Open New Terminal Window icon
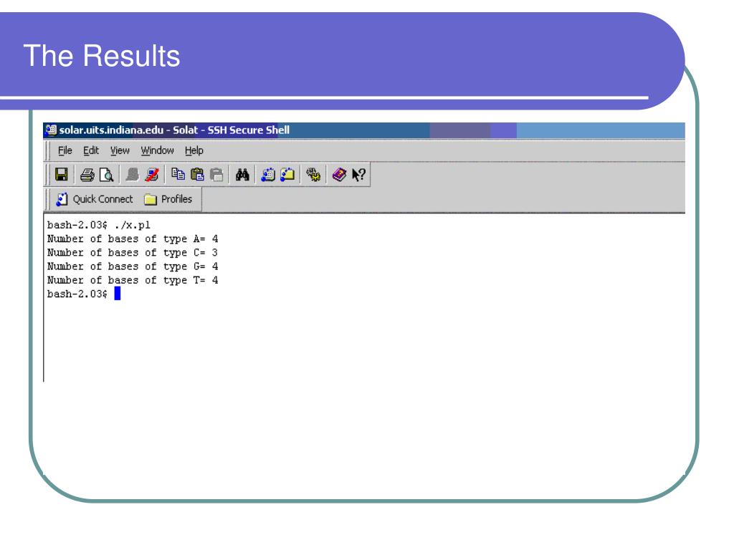Image resolution: width=734 pixels, height=550 pixels. tap(268, 175)
